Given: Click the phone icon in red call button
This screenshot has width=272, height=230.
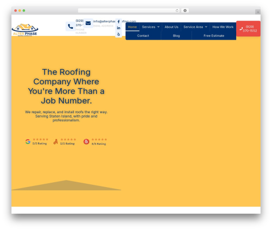Looking at the screenshot, I should pyautogui.click(x=241, y=29).
